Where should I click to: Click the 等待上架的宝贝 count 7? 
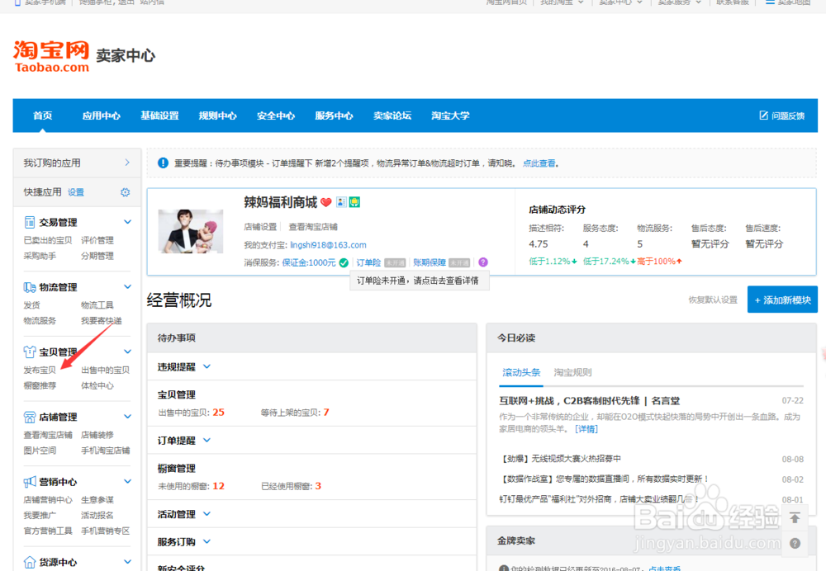tap(326, 412)
